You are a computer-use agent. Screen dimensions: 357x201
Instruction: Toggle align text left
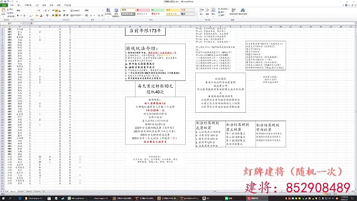tap(54, 16)
